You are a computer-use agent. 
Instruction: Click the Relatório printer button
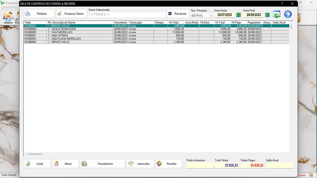39,14
